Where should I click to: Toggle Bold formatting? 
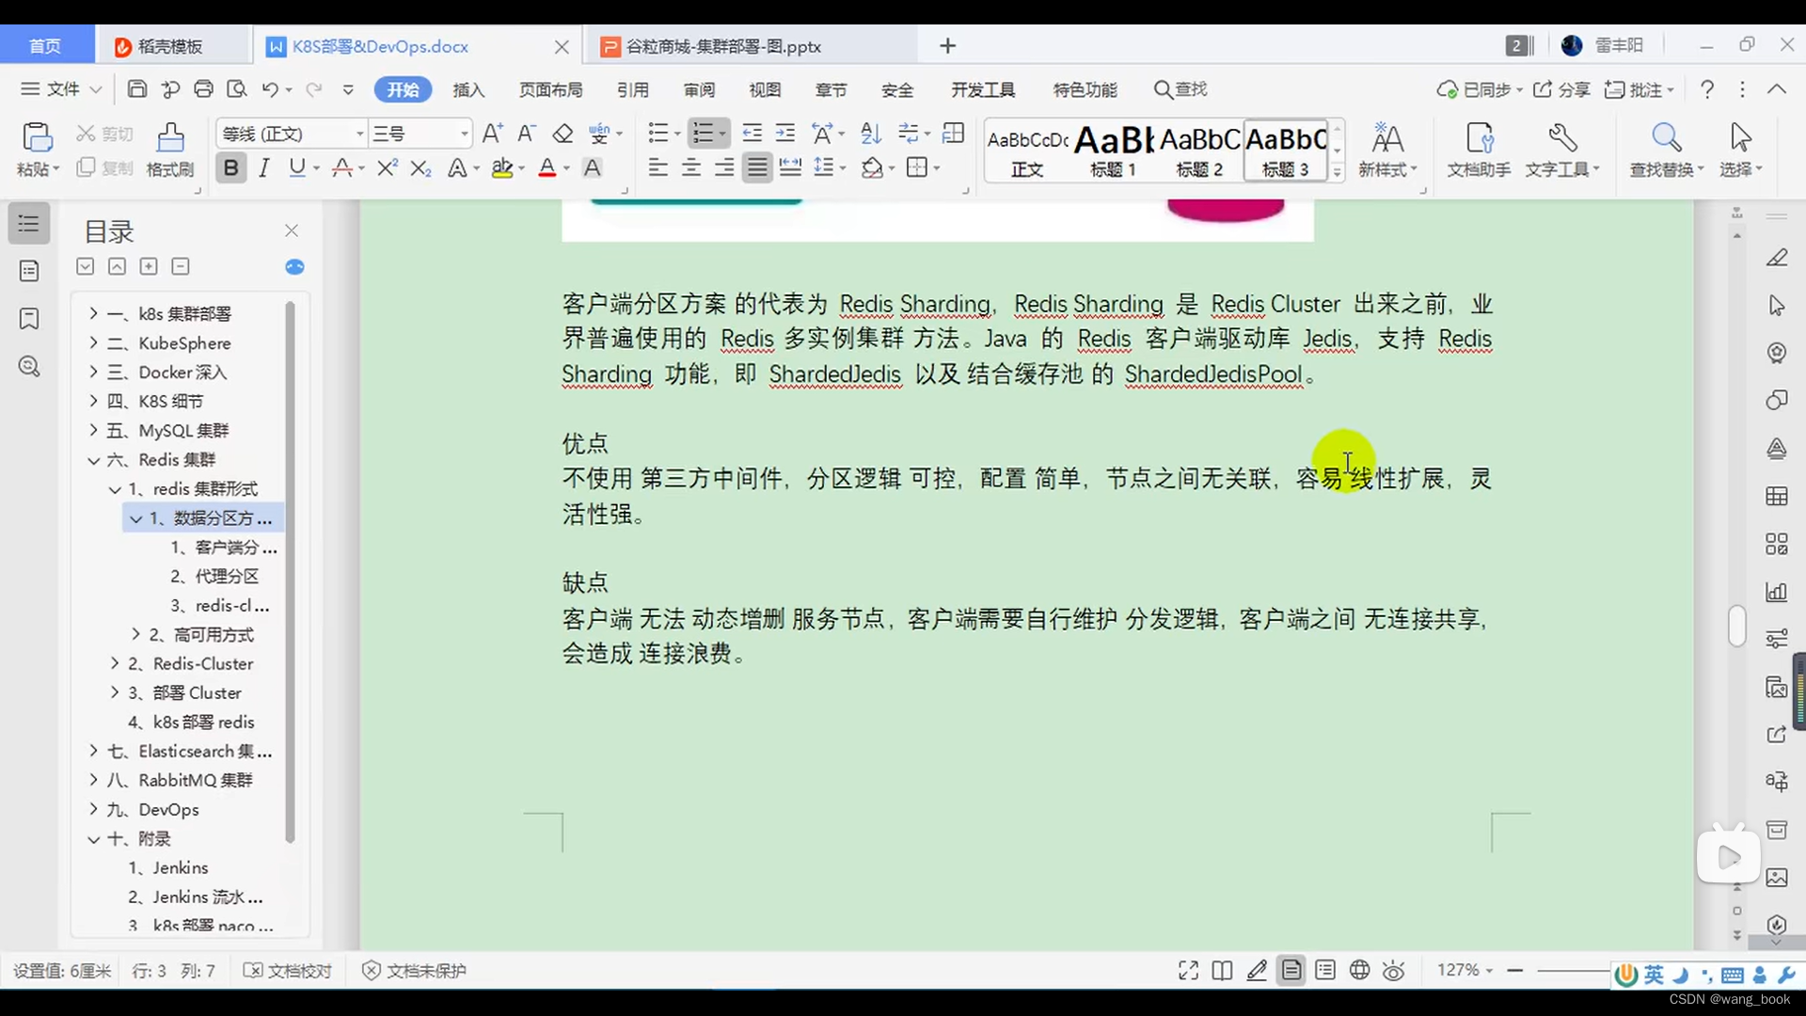pyautogui.click(x=230, y=168)
